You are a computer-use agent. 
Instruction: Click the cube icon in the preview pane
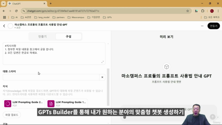[166, 67]
